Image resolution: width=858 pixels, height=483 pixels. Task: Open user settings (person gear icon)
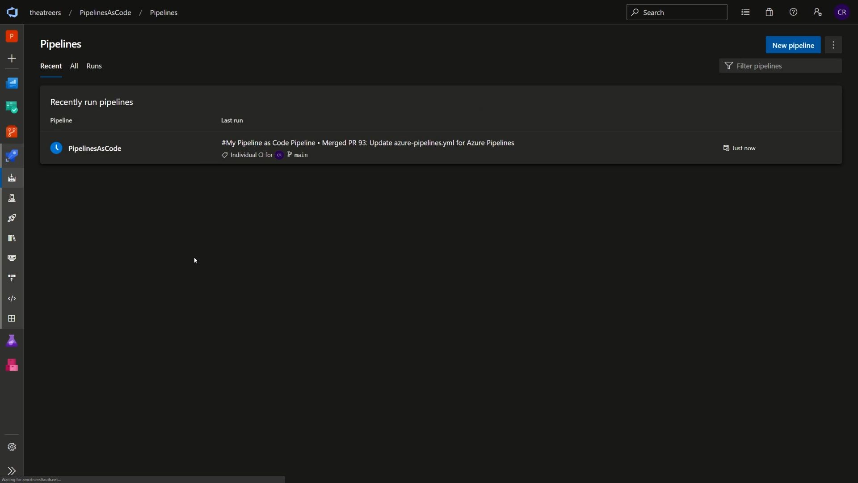point(818,12)
